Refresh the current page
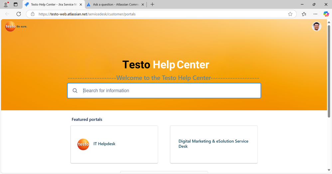 click(x=19, y=14)
